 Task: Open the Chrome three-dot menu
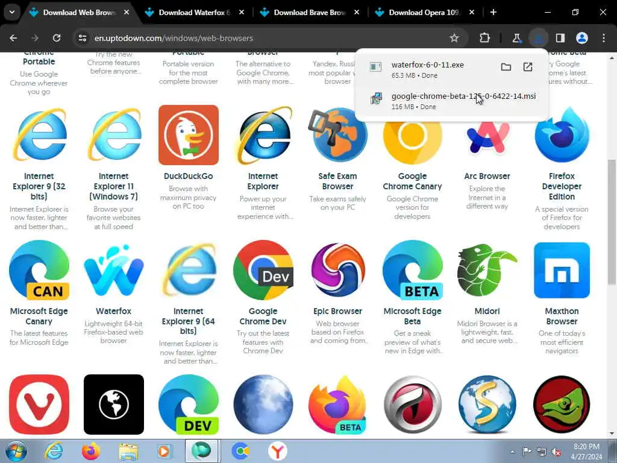(x=604, y=38)
